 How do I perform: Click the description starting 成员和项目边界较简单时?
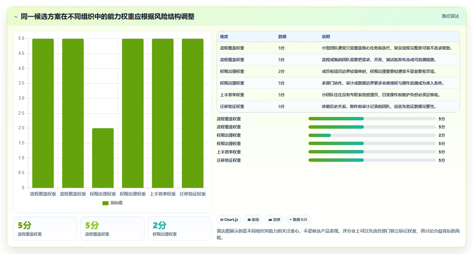point(379,72)
